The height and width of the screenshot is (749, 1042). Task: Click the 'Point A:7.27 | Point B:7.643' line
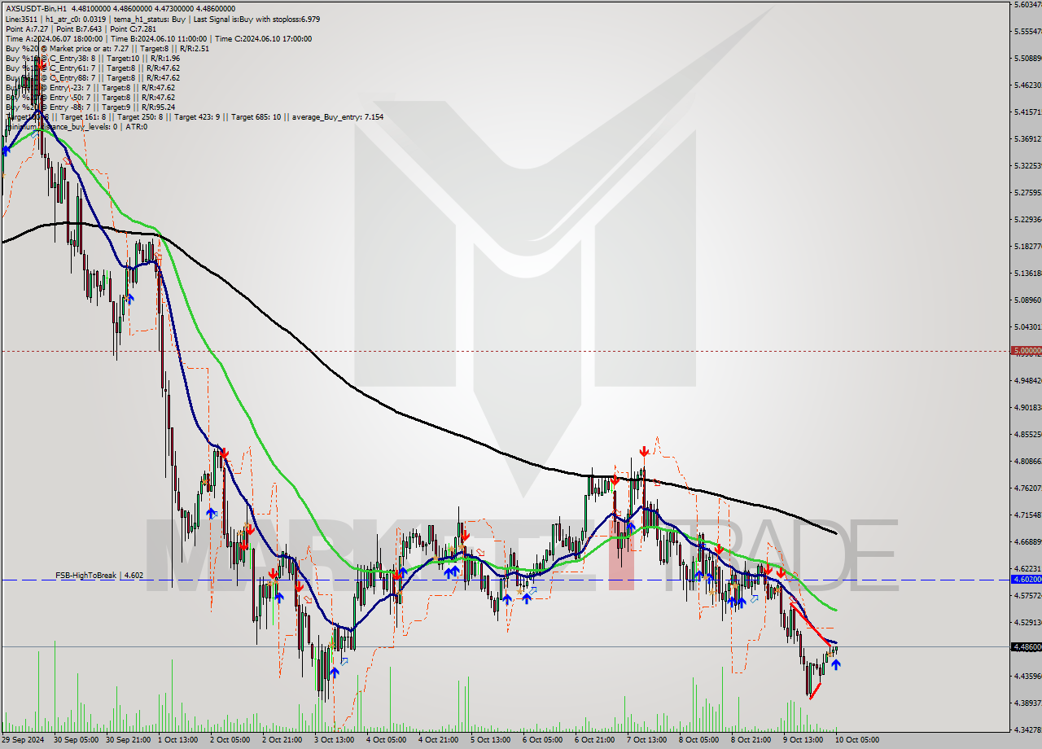pyautogui.click(x=81, y=28)
